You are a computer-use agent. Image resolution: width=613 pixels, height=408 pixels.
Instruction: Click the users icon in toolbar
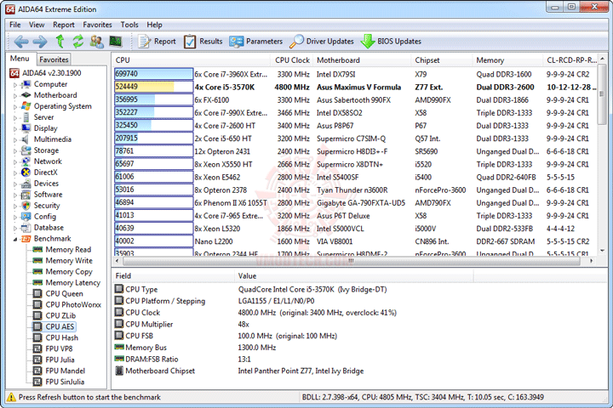pos(96,42)
